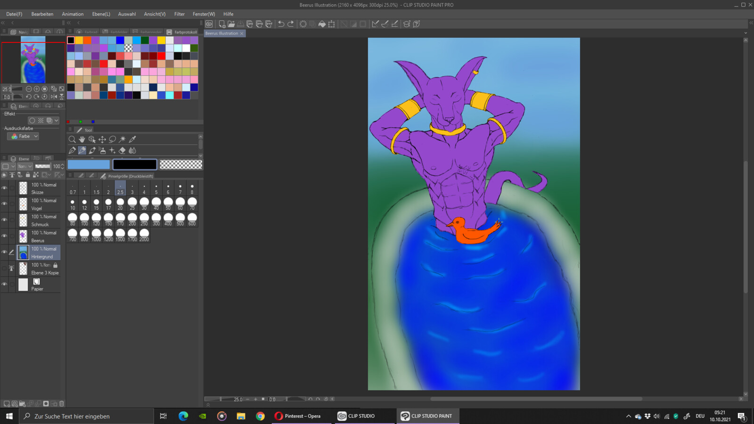Select the Airbrush tool

102,150
